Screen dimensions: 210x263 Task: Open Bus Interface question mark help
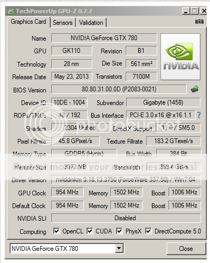point(199,115)
